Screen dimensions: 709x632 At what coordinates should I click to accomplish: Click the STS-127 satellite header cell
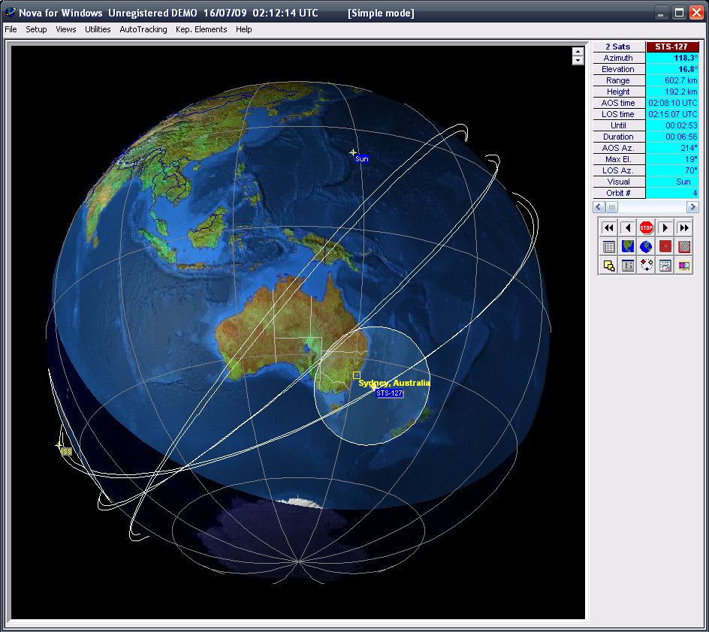672,47
